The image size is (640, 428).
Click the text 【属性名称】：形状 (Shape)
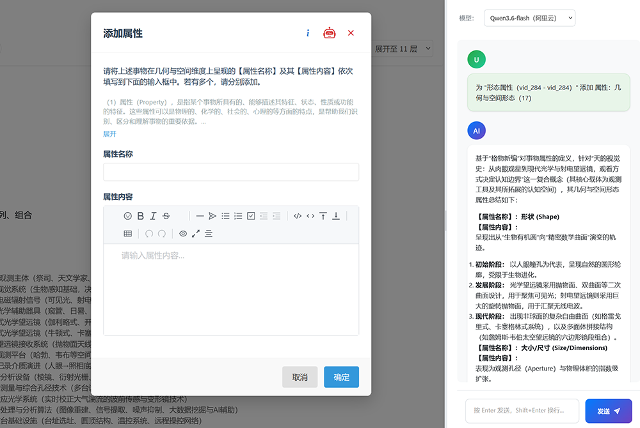point(517,217)
